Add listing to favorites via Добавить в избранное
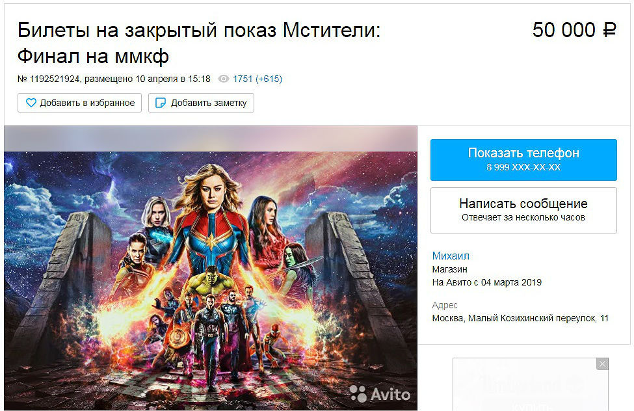 (x=79, y=103)
